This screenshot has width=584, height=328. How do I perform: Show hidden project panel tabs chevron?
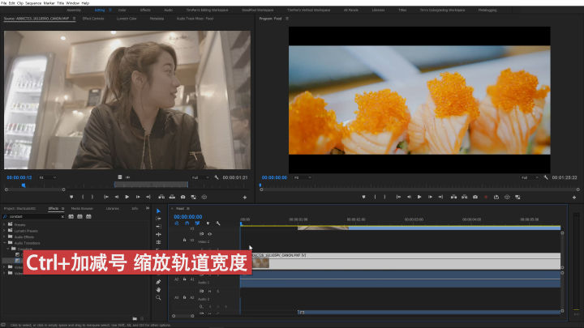pos(148,208)
